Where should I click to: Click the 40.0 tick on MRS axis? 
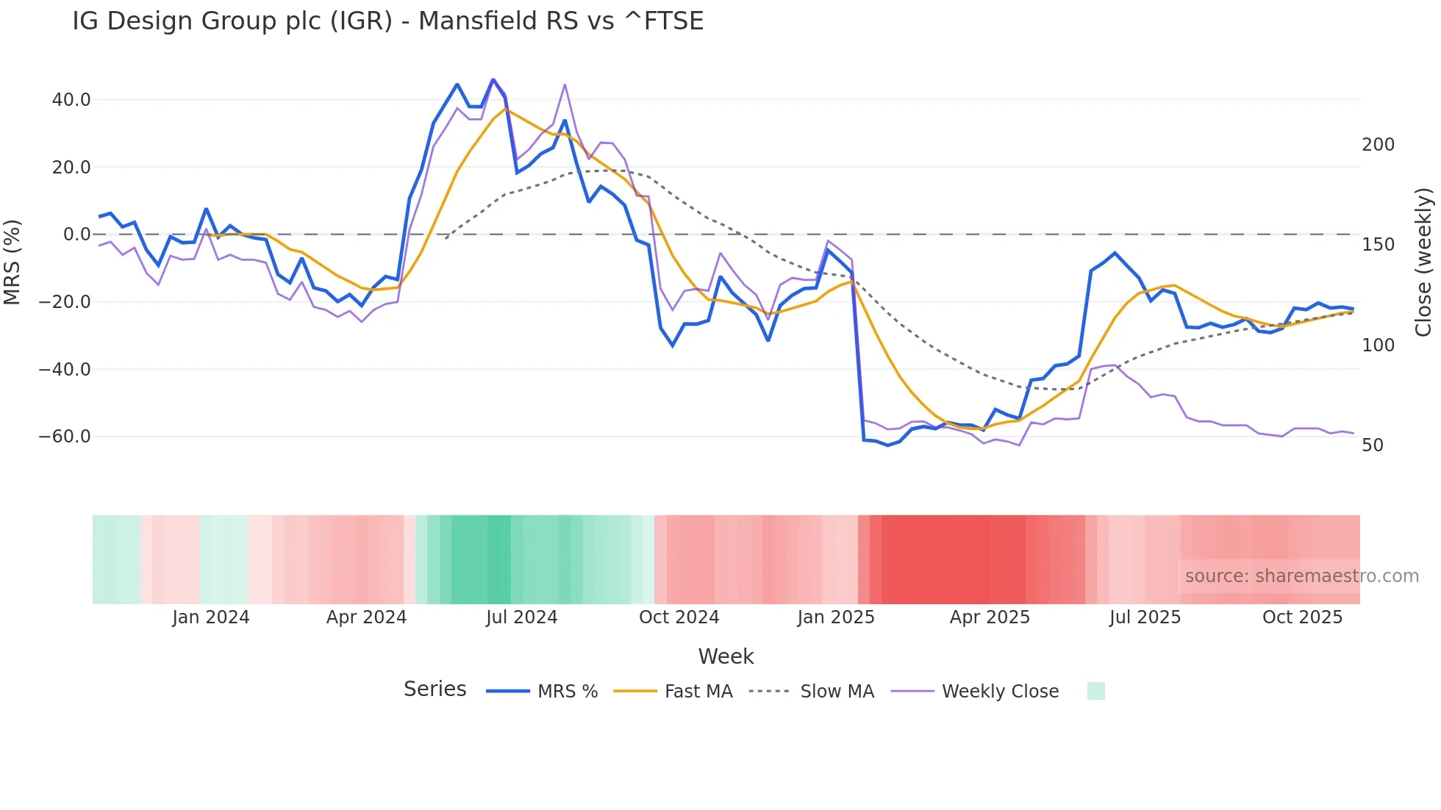71,100
